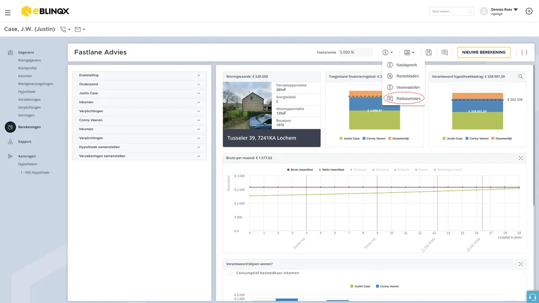Select Naslagwerk from the info menu

[403, 65]
